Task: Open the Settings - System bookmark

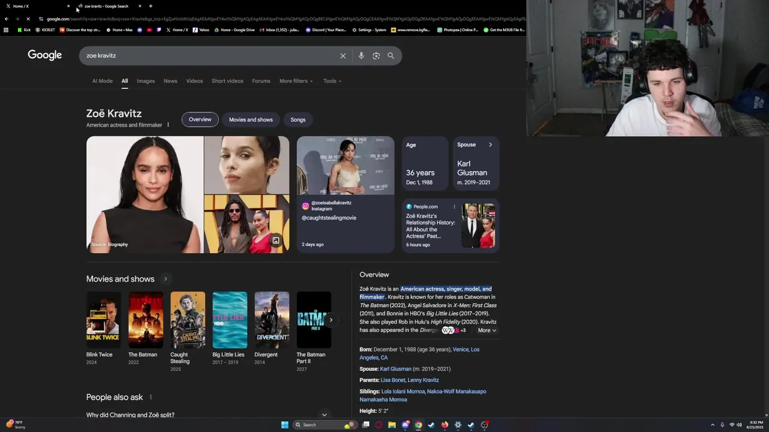Action: 369,29
